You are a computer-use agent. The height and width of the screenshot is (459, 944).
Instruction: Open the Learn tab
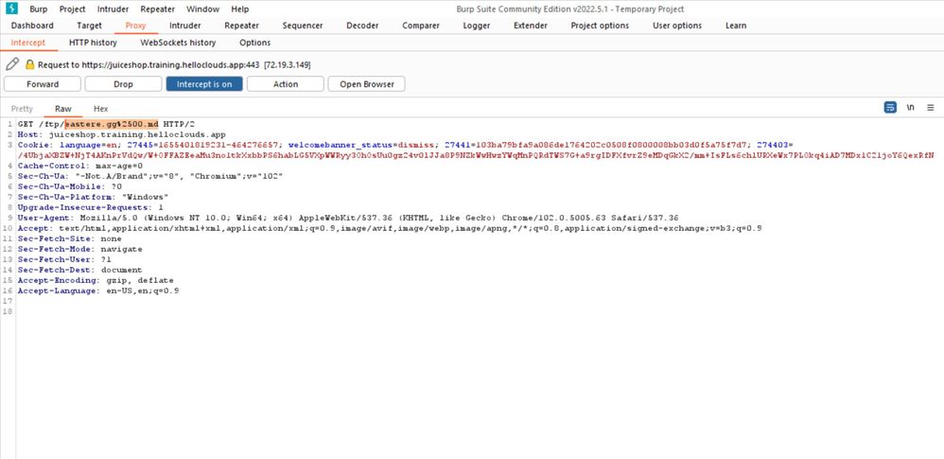click(x=736, y=26)
